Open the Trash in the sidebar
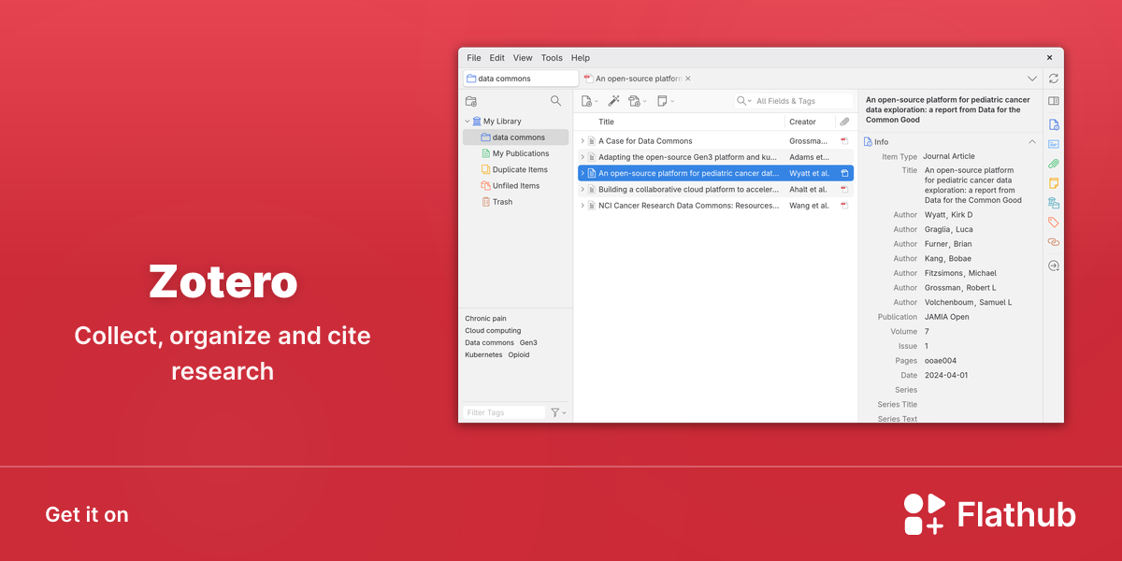The height and width of the screenshot is (561, 1122). pyautogui.click(x=515, y=201)
